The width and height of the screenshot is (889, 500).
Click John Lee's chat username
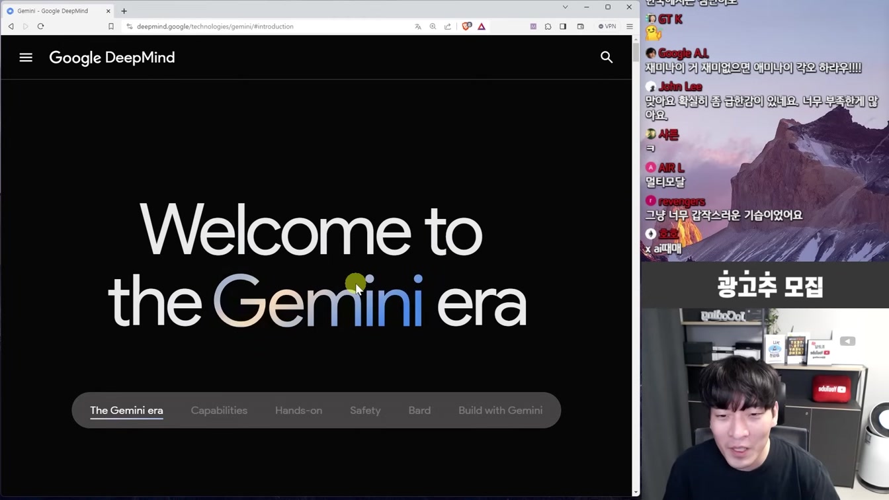(x=680, y=87)
